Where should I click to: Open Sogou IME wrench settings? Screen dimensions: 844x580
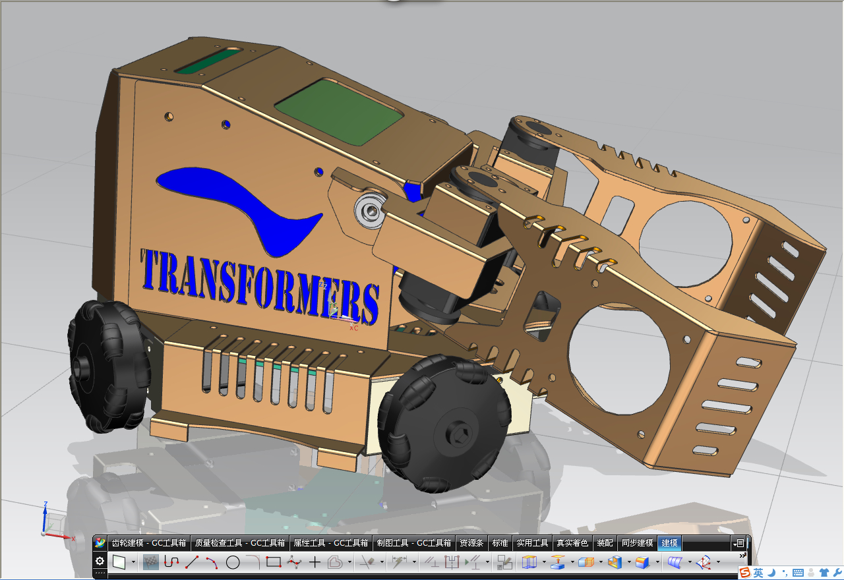tap(837, 573)
